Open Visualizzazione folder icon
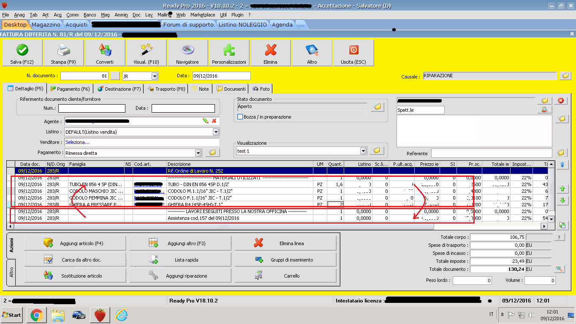 [378, 151]
